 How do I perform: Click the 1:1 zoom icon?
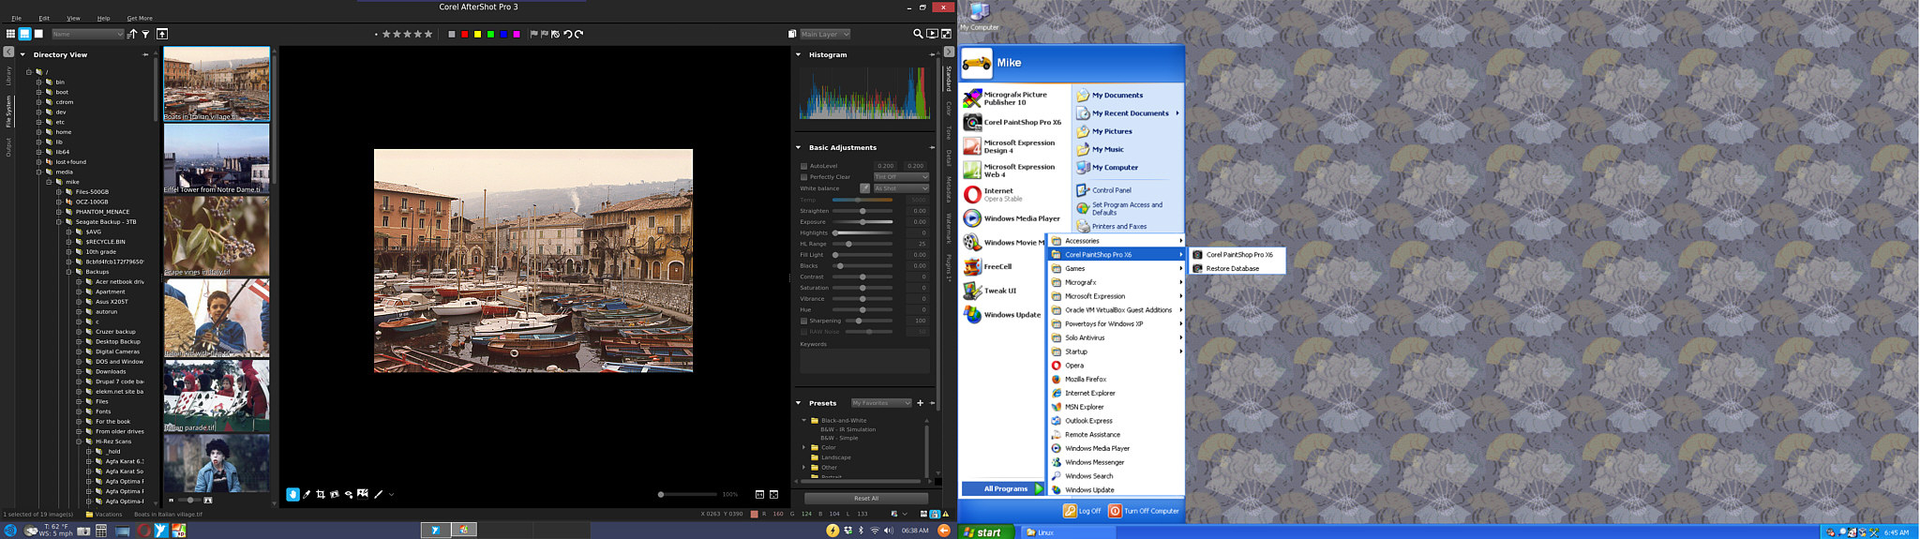click(759, 494)
